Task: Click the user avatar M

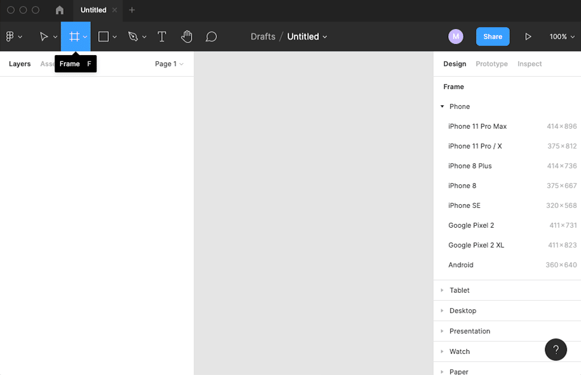Action: 456,37
